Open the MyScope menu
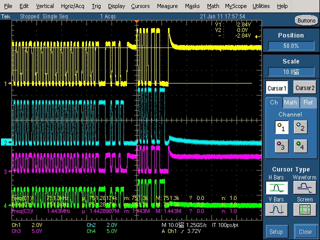The image size is (320, 240). click(236, 6)
